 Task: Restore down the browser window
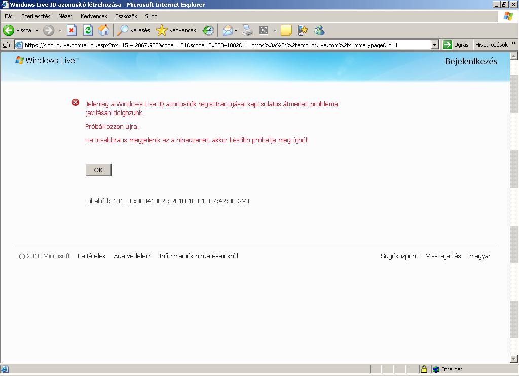pyautogui.click(x=504, y=4)
